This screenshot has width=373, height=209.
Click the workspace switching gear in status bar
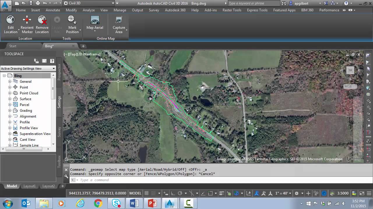pos(296,193)
